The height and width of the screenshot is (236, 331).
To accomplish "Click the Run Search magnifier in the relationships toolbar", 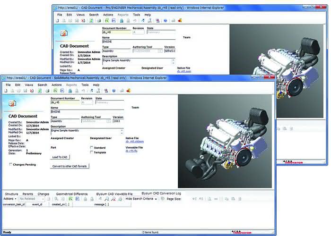I will coord(107,199).
